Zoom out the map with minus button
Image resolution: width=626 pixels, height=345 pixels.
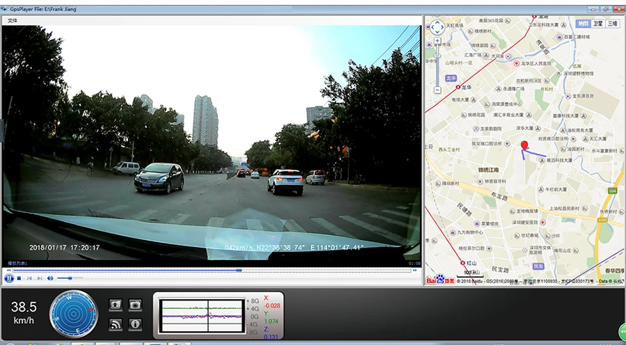[x=438, y=90]
